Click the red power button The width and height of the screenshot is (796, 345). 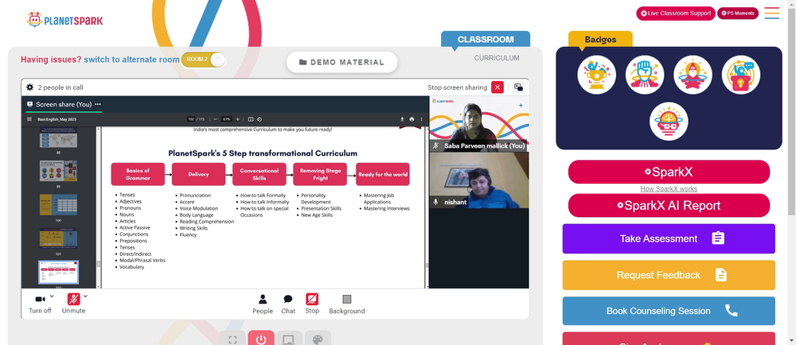click(261, 339)
